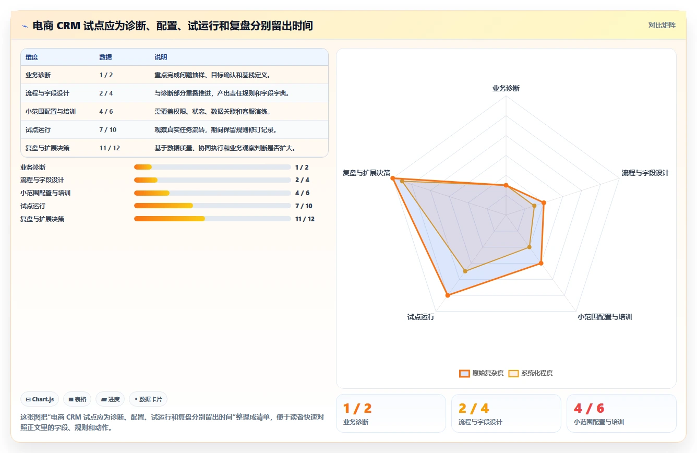Click the 小范围配置与培训 progress bar
Screen dimensions: 697x453
click(x=212, y=193)
